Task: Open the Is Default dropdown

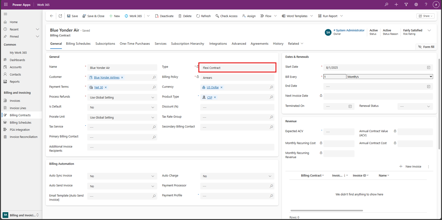Action: (x=122, y=107)
